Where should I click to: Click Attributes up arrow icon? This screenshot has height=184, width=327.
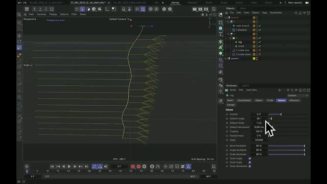[x=288, y=90]
